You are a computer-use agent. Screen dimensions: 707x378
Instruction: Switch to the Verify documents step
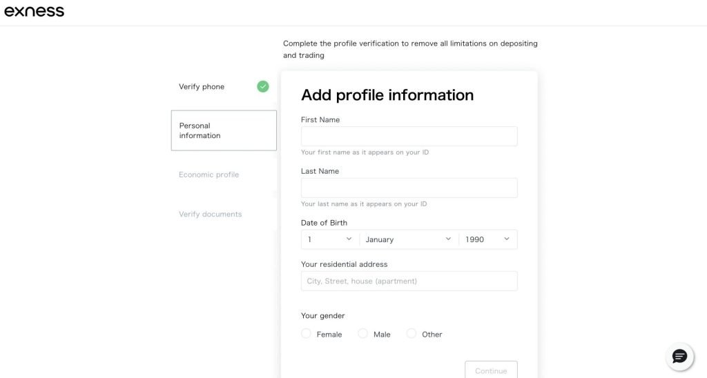(210, 214)
